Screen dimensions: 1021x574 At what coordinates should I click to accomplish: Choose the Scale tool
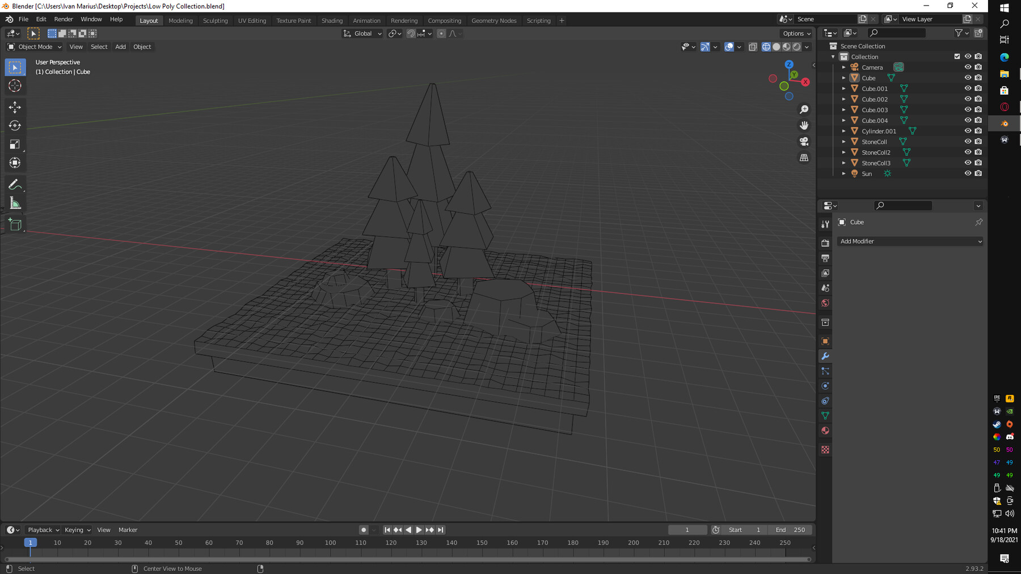point(15,144)
